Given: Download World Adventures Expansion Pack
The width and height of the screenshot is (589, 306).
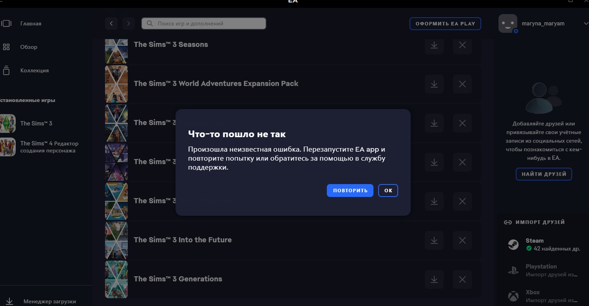Looking at the screenshot, I should click(434, 84).
